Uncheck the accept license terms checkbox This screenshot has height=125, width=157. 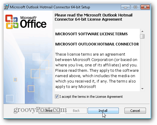pos(57,97)
